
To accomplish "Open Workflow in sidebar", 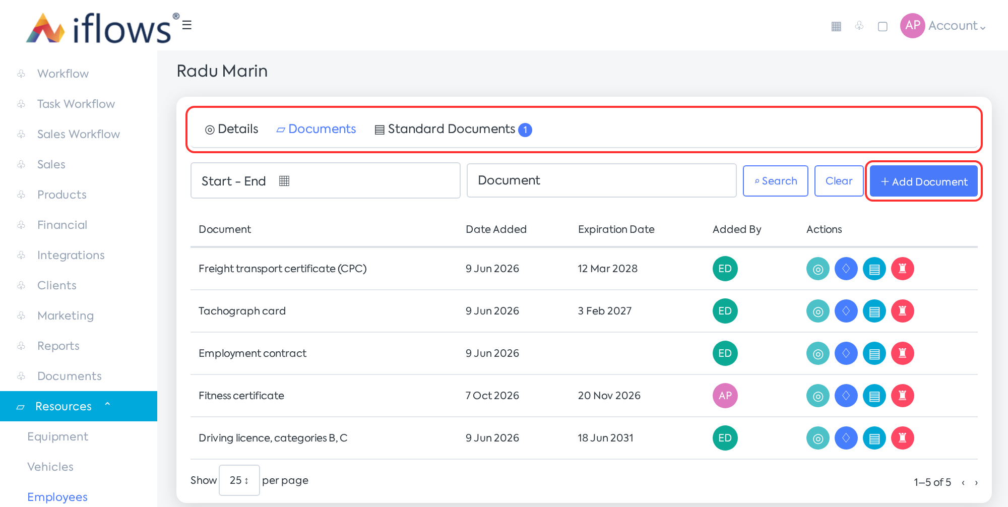I will coord(63,74).
